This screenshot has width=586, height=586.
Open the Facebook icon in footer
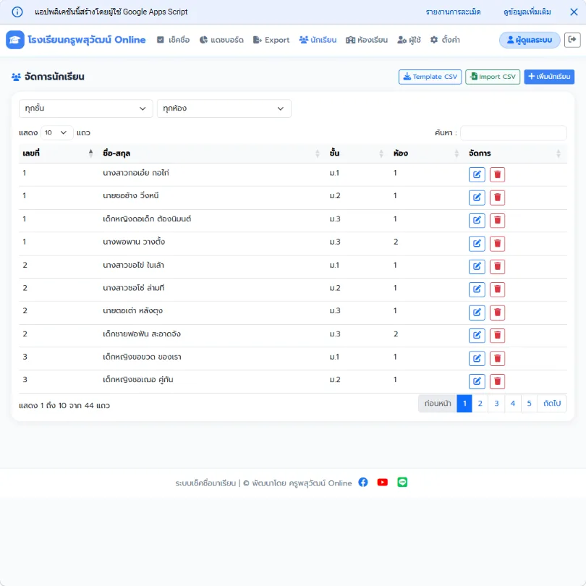363,482
